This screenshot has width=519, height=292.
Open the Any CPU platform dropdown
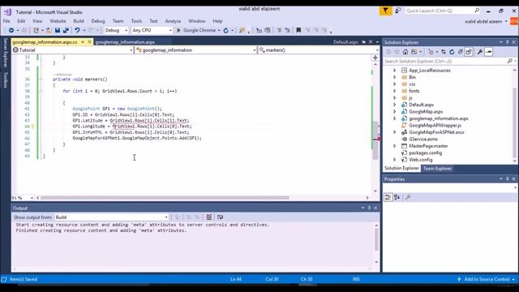(x=152, y=31)
